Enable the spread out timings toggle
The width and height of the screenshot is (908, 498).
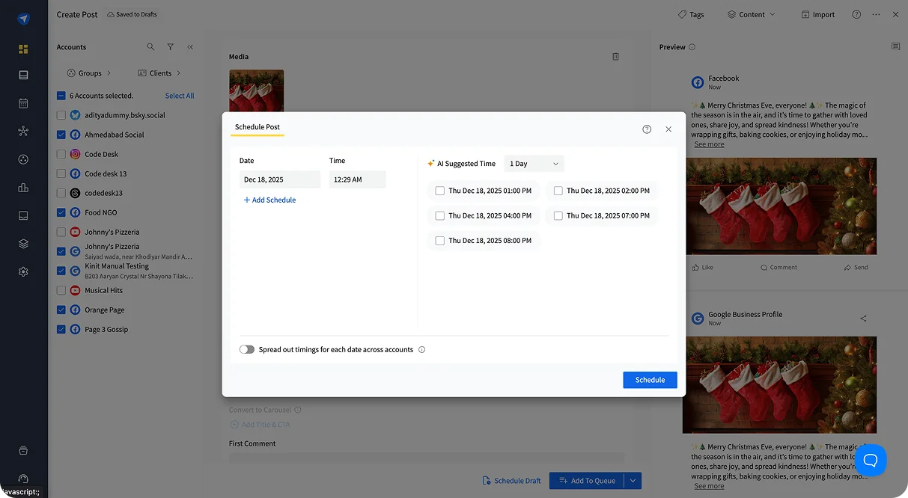coord(247,349)
